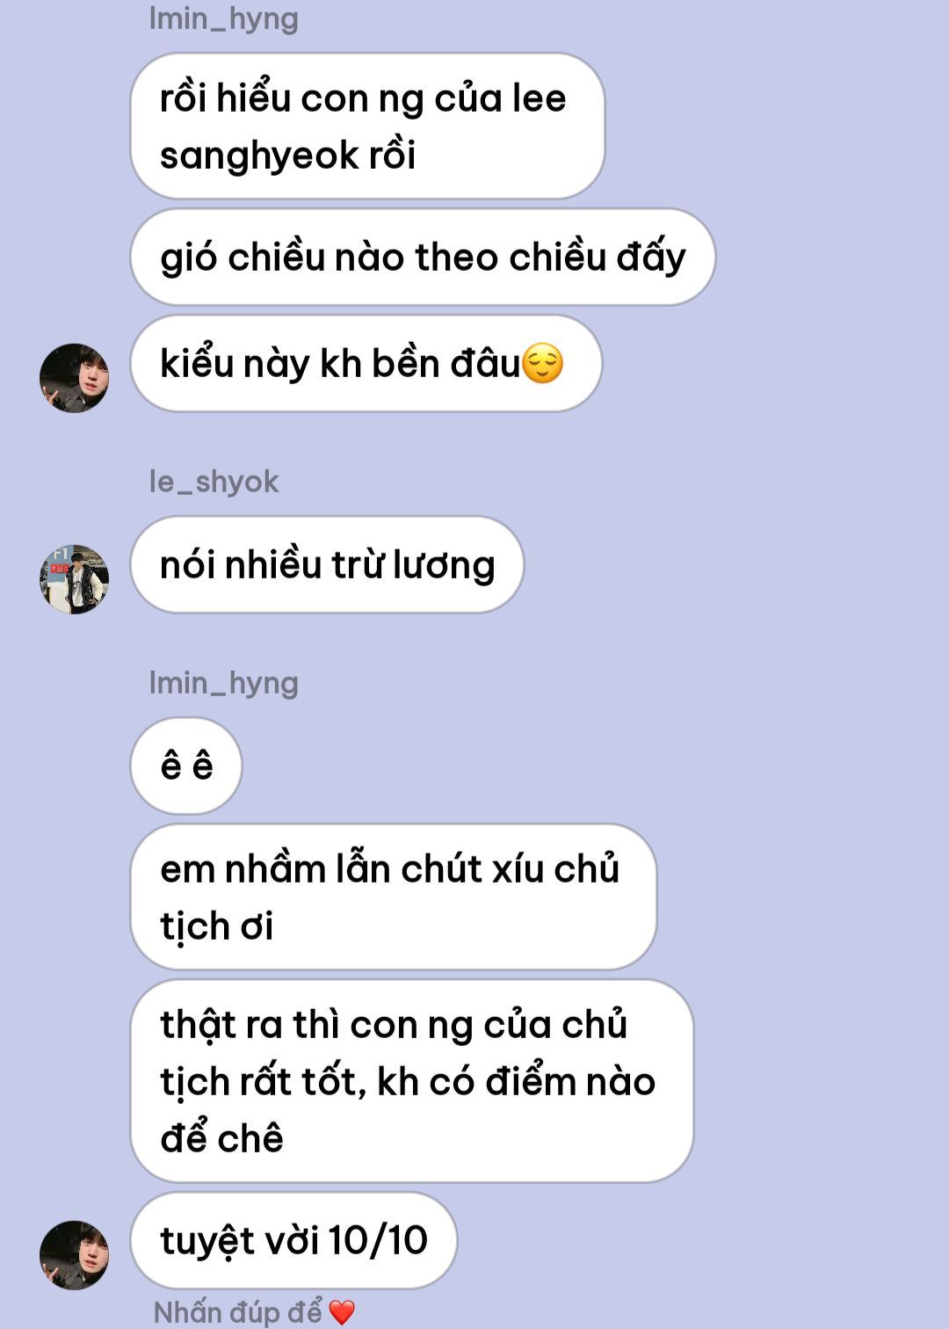Open the top lmin_hyng username label
The image size is (949, 1329).
[223, 18]
